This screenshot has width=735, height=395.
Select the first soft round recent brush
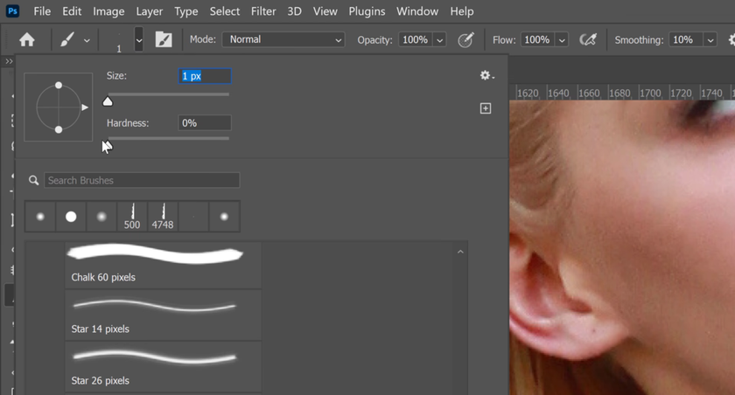(40, 217)
